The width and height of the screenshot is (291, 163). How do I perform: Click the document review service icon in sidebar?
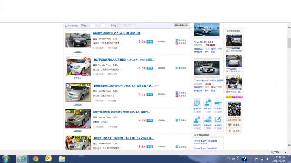tap(197, 102)
